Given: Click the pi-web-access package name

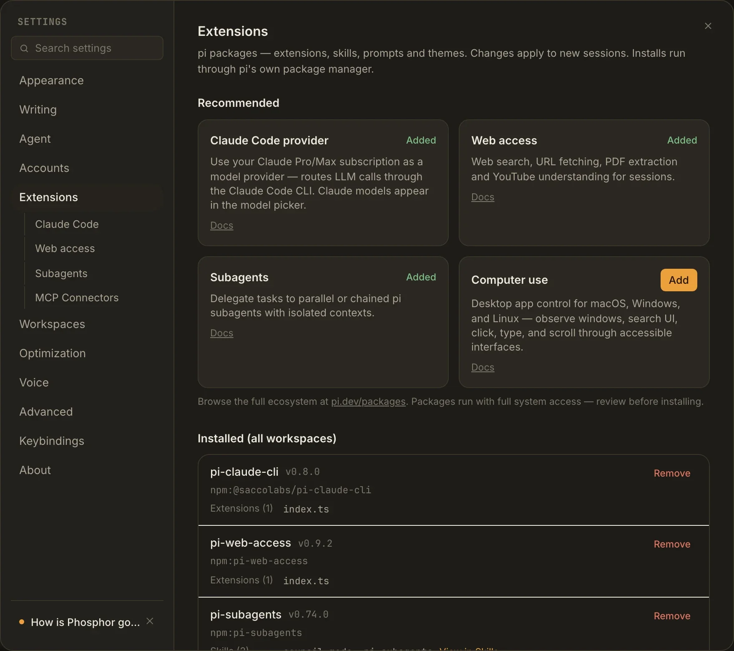Looking at the screenshot, I should (x=251, y=542).
